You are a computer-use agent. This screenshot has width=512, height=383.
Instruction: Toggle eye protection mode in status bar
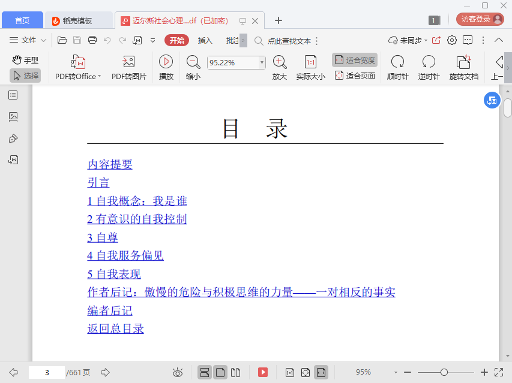click(178, 372)
